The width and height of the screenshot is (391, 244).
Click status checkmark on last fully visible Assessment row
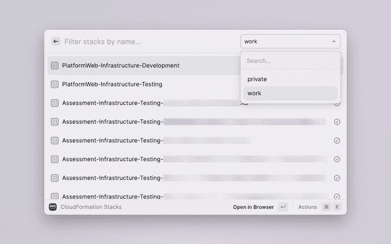coord(337,178)
